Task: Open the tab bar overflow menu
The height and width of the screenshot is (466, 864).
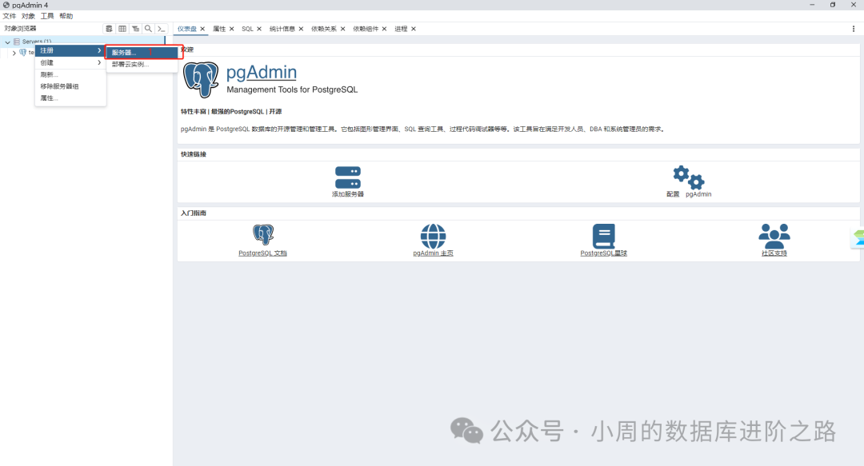Action: [854, 28]
